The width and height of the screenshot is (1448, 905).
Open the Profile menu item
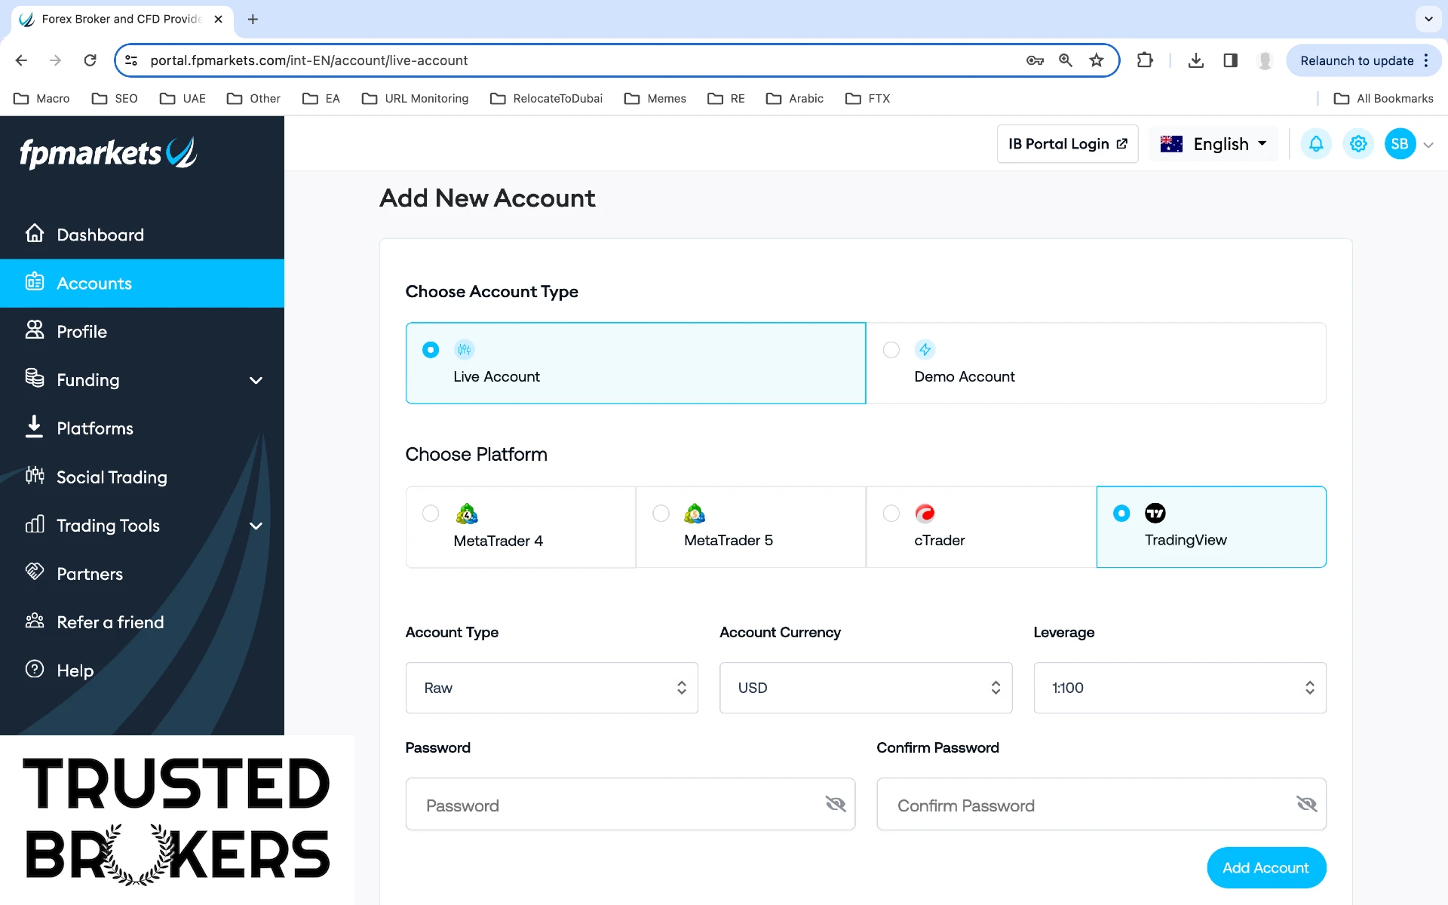point(142,332)
